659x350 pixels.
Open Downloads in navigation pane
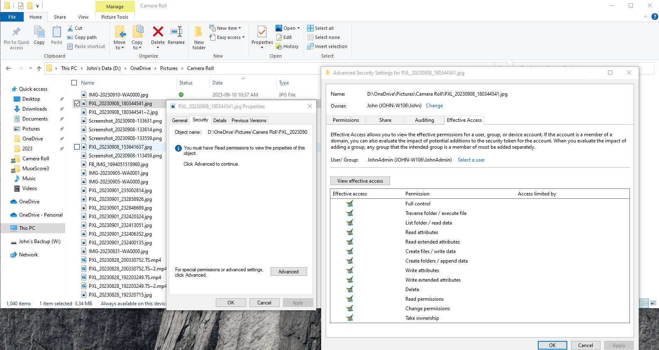click(34, 109)
